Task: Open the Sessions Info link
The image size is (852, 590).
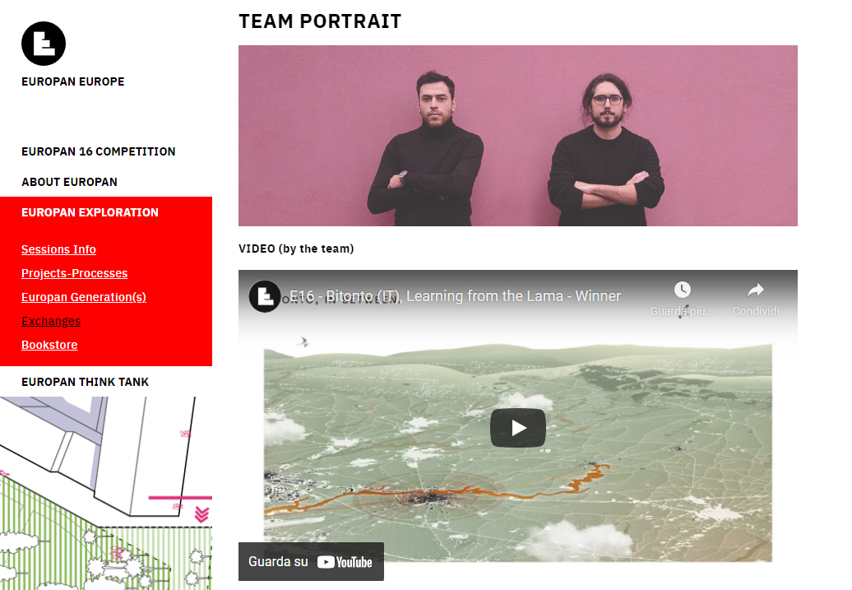Action: coord(58,249)
